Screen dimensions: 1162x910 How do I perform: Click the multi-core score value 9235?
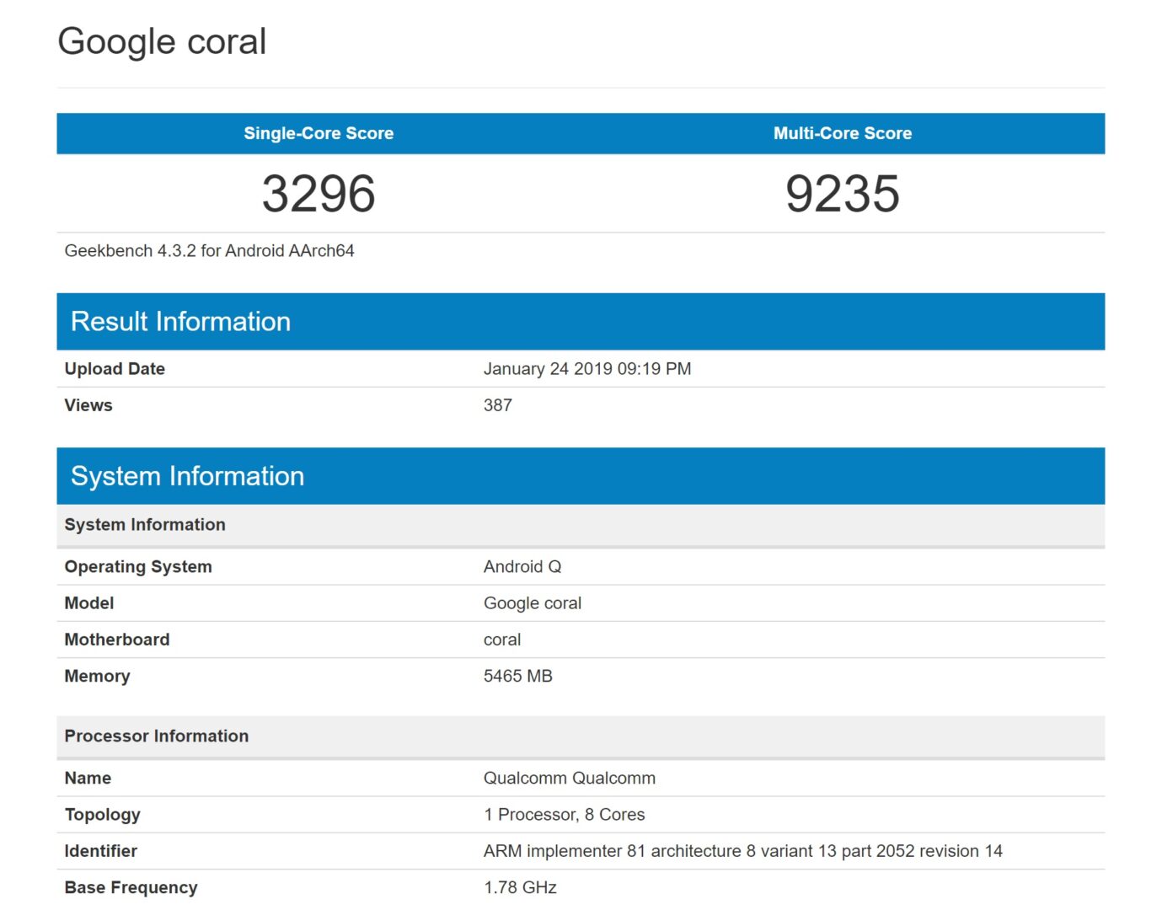842,194
